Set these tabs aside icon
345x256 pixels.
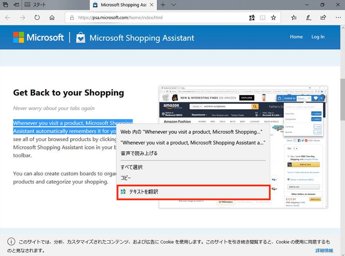pyautogui.click(x=16, y=5)
